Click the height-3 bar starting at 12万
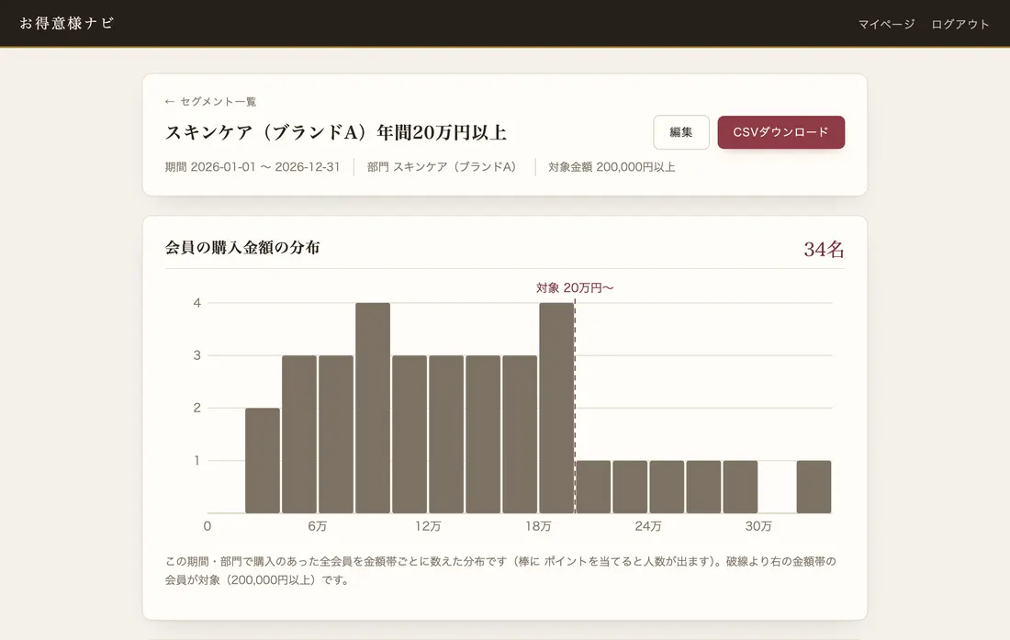 pyautogui.click(x=445, y=434)
